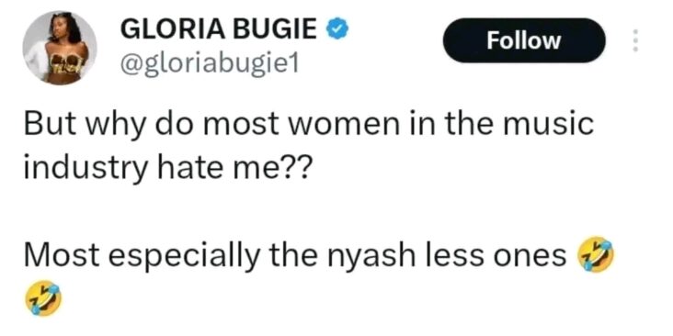Viewport: 673px width, 336px height.
Task: Click the laughing emoji after 'ones'
Action: click(x=596, y=254)
